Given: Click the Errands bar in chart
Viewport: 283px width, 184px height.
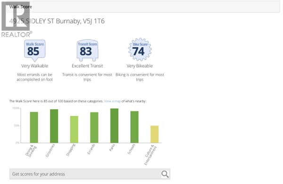Looking at the screenshot, I should click(x=94, y=128).
